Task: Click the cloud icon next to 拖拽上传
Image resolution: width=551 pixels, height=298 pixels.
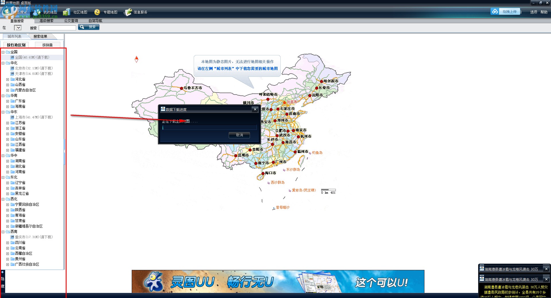Action: 495,11
